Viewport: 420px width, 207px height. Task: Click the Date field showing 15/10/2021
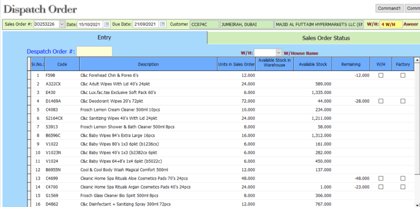point(90,24)
